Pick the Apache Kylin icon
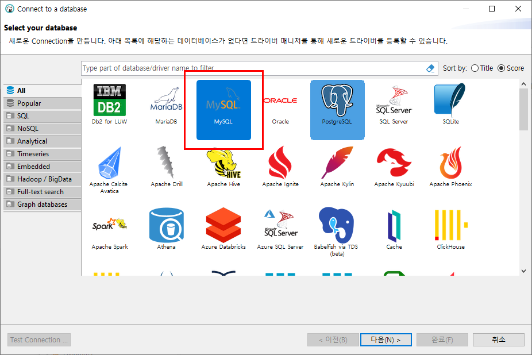Viewport: 532px width, 355px height. 337,163
